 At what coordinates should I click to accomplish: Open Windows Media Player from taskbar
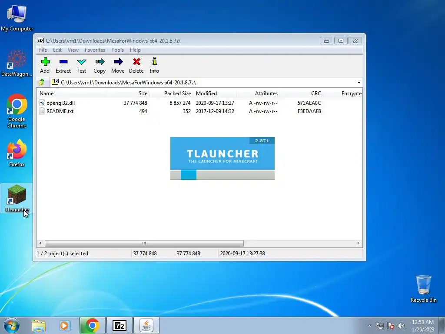click(65, 325)
